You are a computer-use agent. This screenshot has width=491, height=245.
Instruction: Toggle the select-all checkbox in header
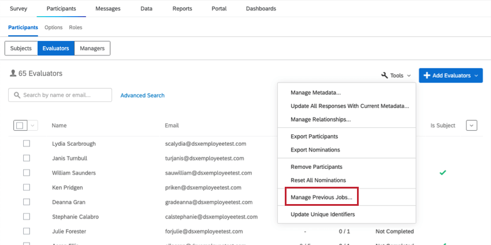(20, 125)
